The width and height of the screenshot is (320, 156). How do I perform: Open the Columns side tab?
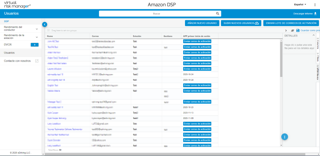click(x=318, y=43)
